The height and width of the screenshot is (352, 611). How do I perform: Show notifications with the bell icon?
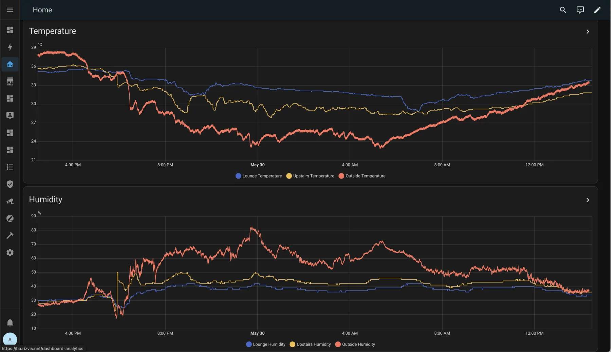[10, 322]
